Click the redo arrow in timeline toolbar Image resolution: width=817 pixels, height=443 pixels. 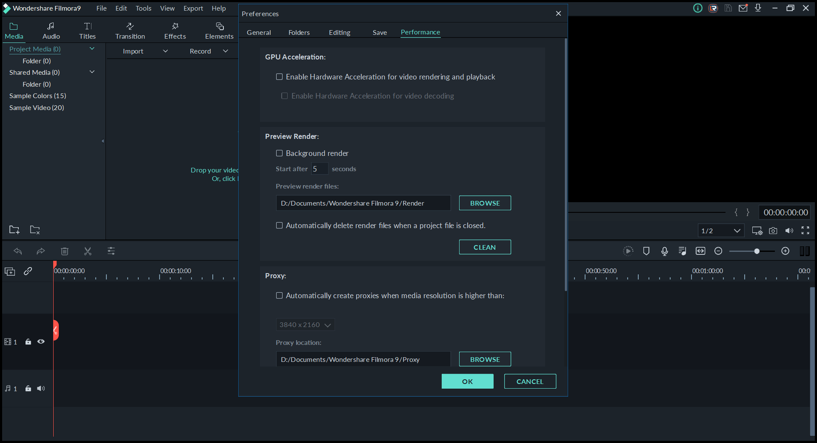tap(40, 251)
